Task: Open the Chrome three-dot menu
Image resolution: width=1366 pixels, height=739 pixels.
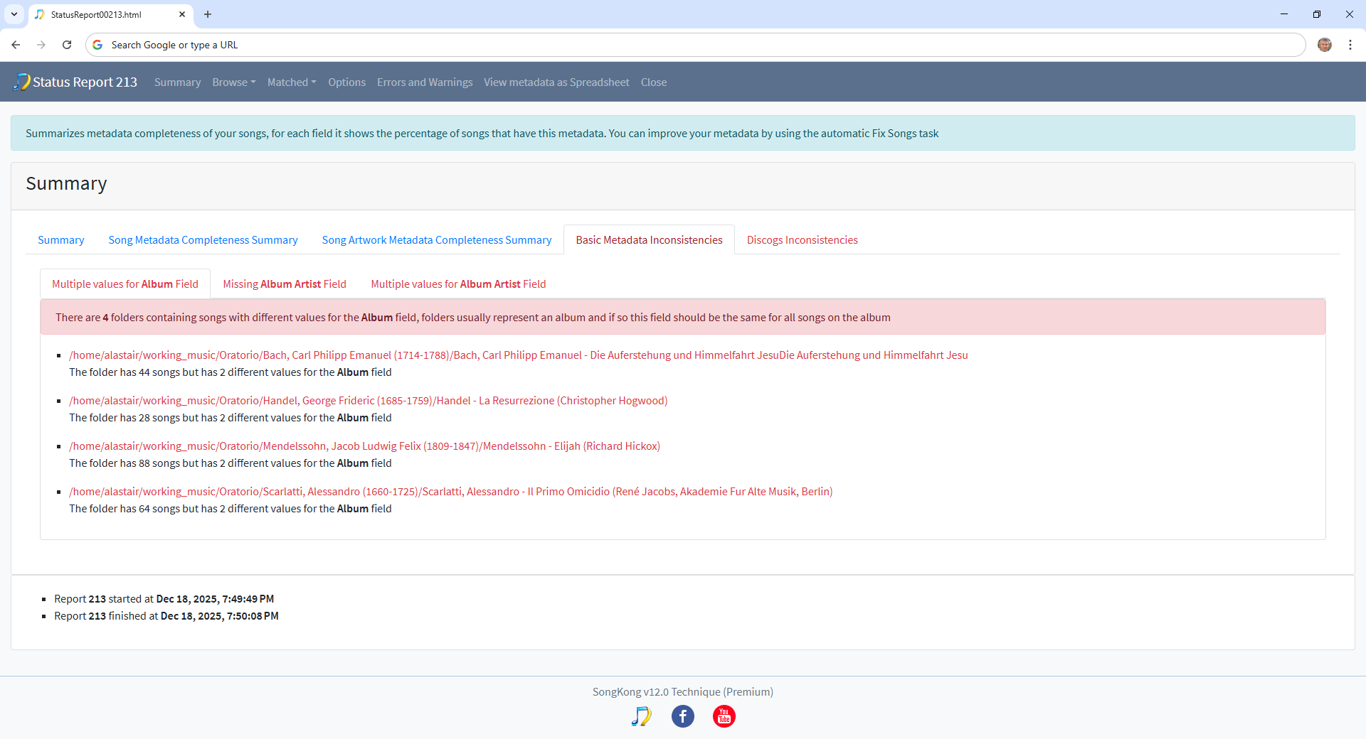Action: pyautogui.click(x=1350, y=45)
